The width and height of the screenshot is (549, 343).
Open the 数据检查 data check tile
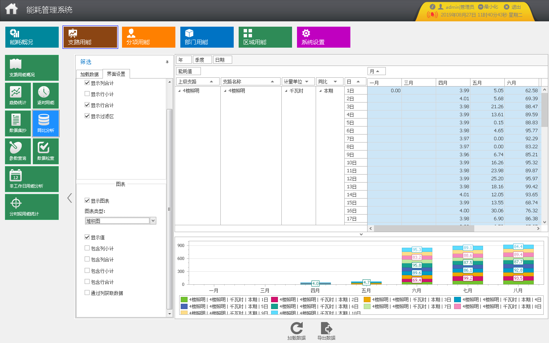point(46,151)
